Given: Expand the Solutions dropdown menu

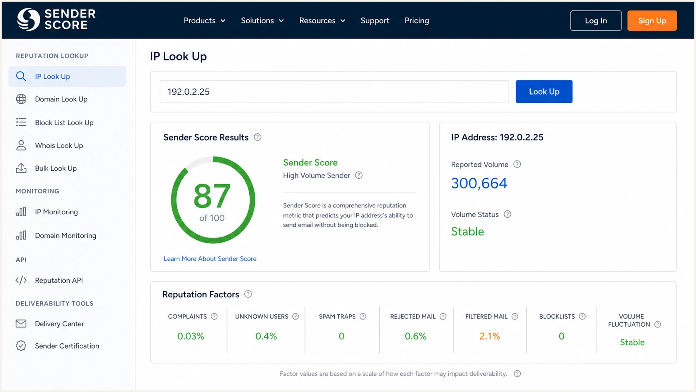Looking at the screenshot, I should [262, 20].
